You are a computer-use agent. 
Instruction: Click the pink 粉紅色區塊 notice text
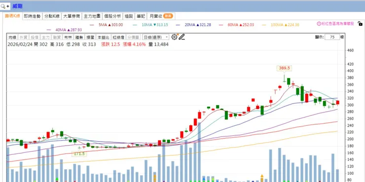(338, 24)
